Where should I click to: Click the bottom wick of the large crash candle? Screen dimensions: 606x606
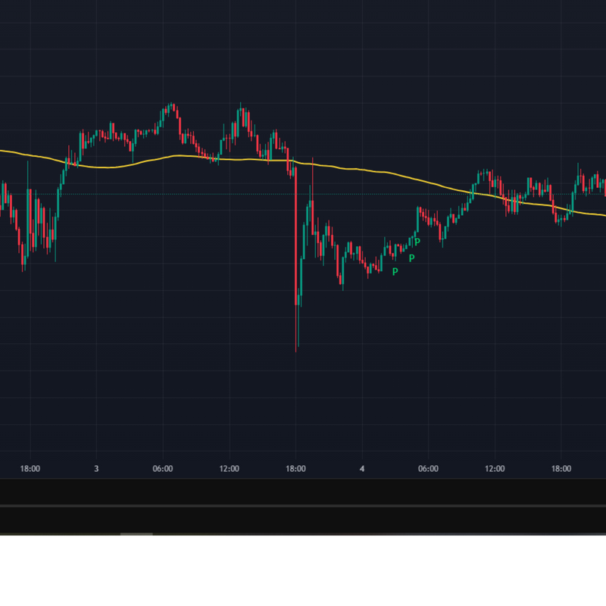(x=296, y=333)
